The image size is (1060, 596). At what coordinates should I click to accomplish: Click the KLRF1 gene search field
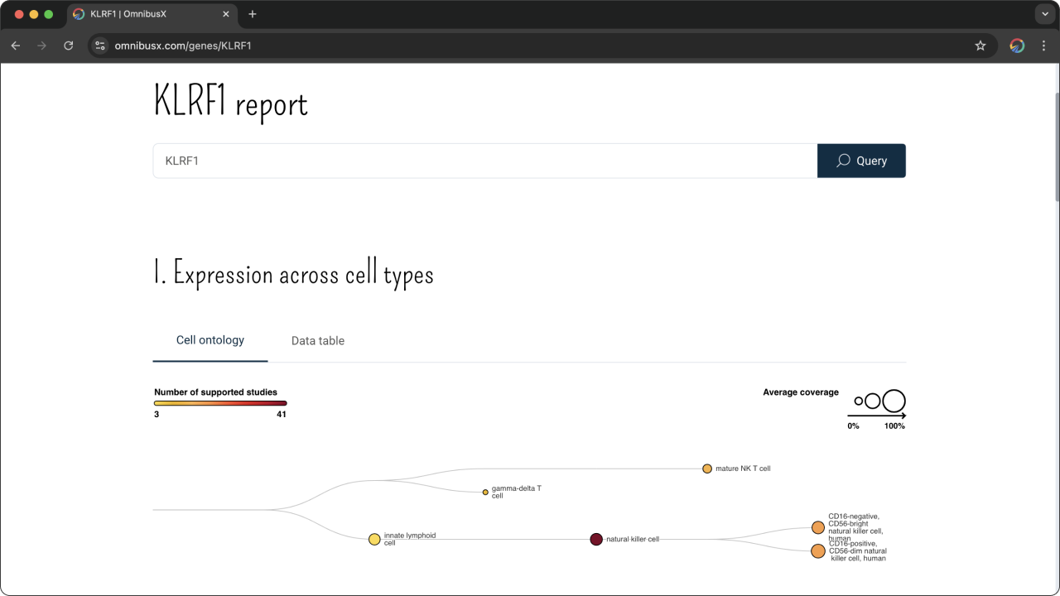click(x=485, y=161)
